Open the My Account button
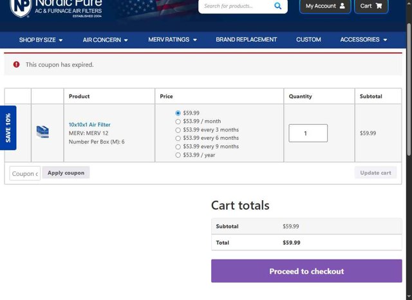The height and width of the screenshot is (300, 412). (325, 6)
